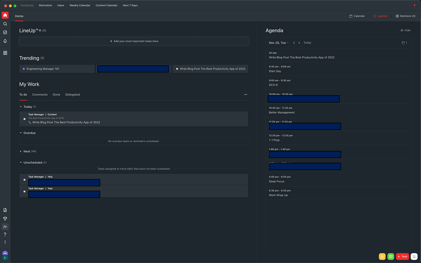Screen dimensions: 421x263
Task: Open Docs from the sidebar
Action: coord(5,210)
